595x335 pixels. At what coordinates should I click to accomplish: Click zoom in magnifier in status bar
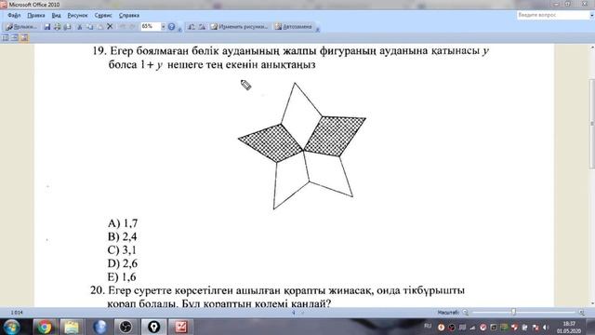point(582,313)
